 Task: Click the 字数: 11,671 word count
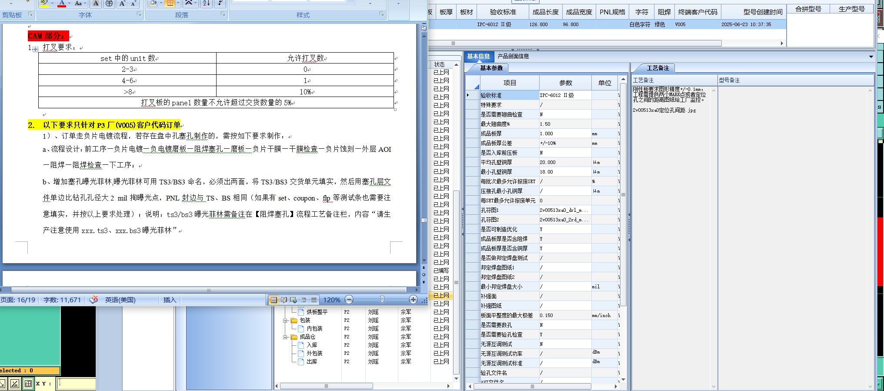(62, 300)
